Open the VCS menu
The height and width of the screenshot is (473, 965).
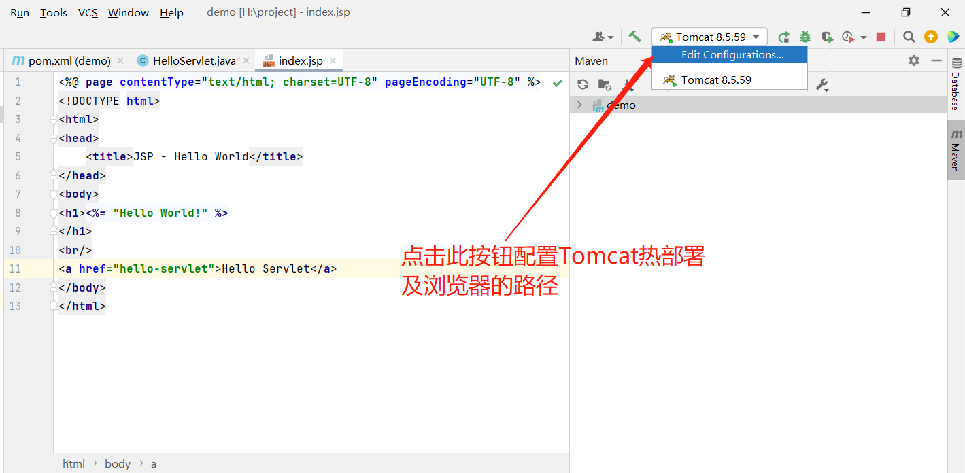[88, 12]
